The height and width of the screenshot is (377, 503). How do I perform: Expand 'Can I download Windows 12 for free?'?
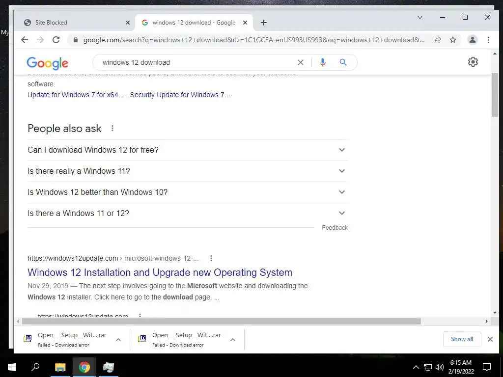click(187, 150)
